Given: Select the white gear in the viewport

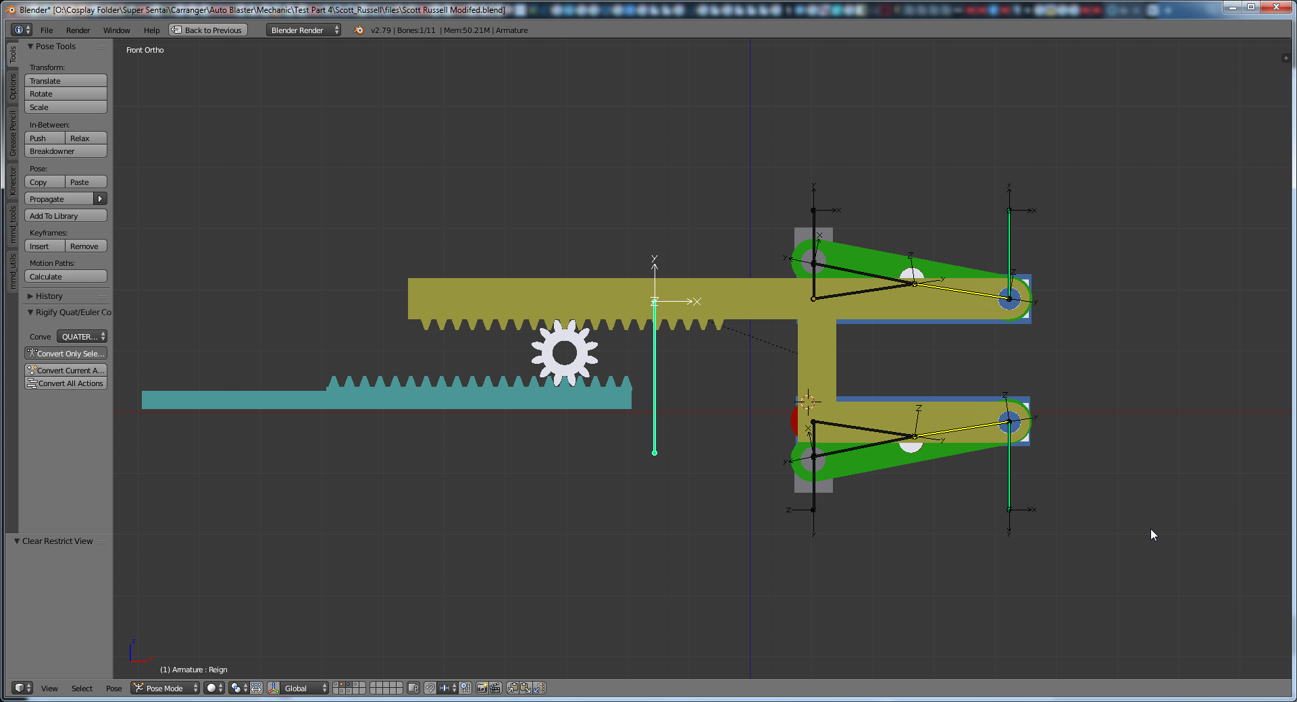Looking at the screenshot, I should click(565, 353).
